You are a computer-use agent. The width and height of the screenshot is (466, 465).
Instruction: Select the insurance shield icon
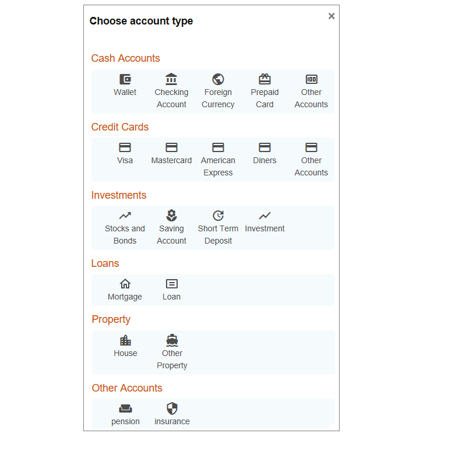coord(171,414)
